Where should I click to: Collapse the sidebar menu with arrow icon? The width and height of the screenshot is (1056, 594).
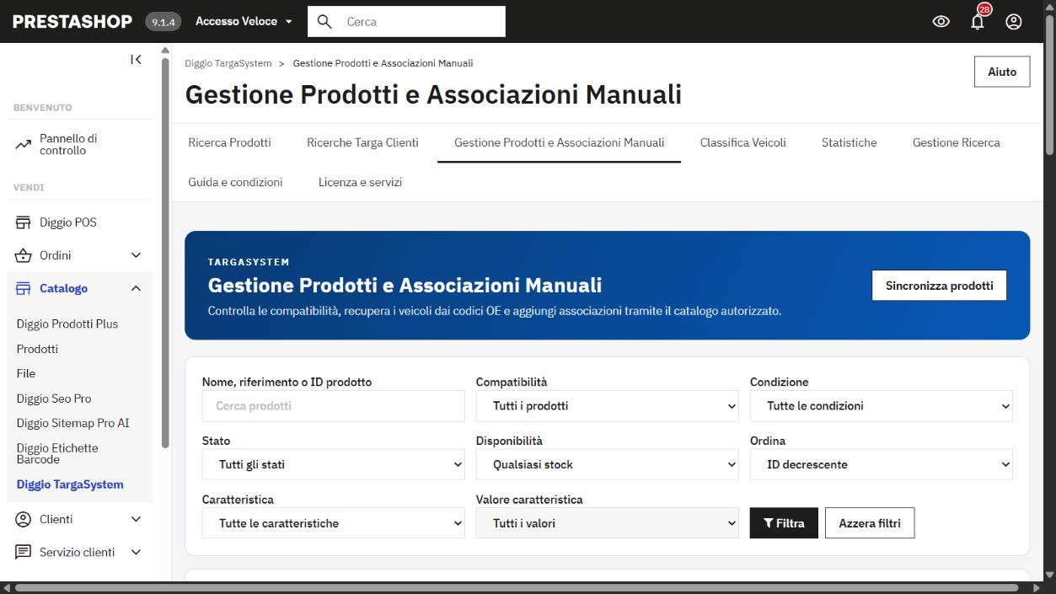(136, 59)
